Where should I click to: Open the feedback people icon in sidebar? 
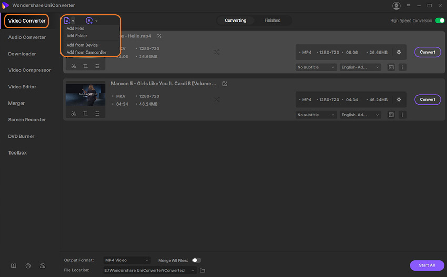tap(43, 265)
